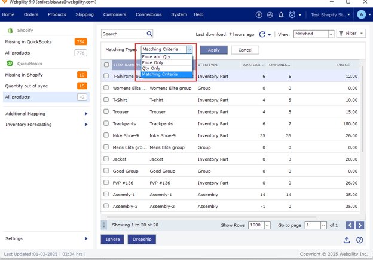This screenshot has height=260, width=373.
Task: Click the search magnifier icon
Action: (149, 34)
